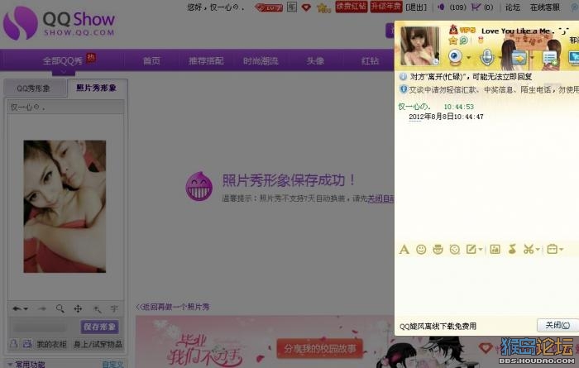Expand the dropdown beside the handwriting pad icon
Screen dimensions: 579x368
[481, 250]
